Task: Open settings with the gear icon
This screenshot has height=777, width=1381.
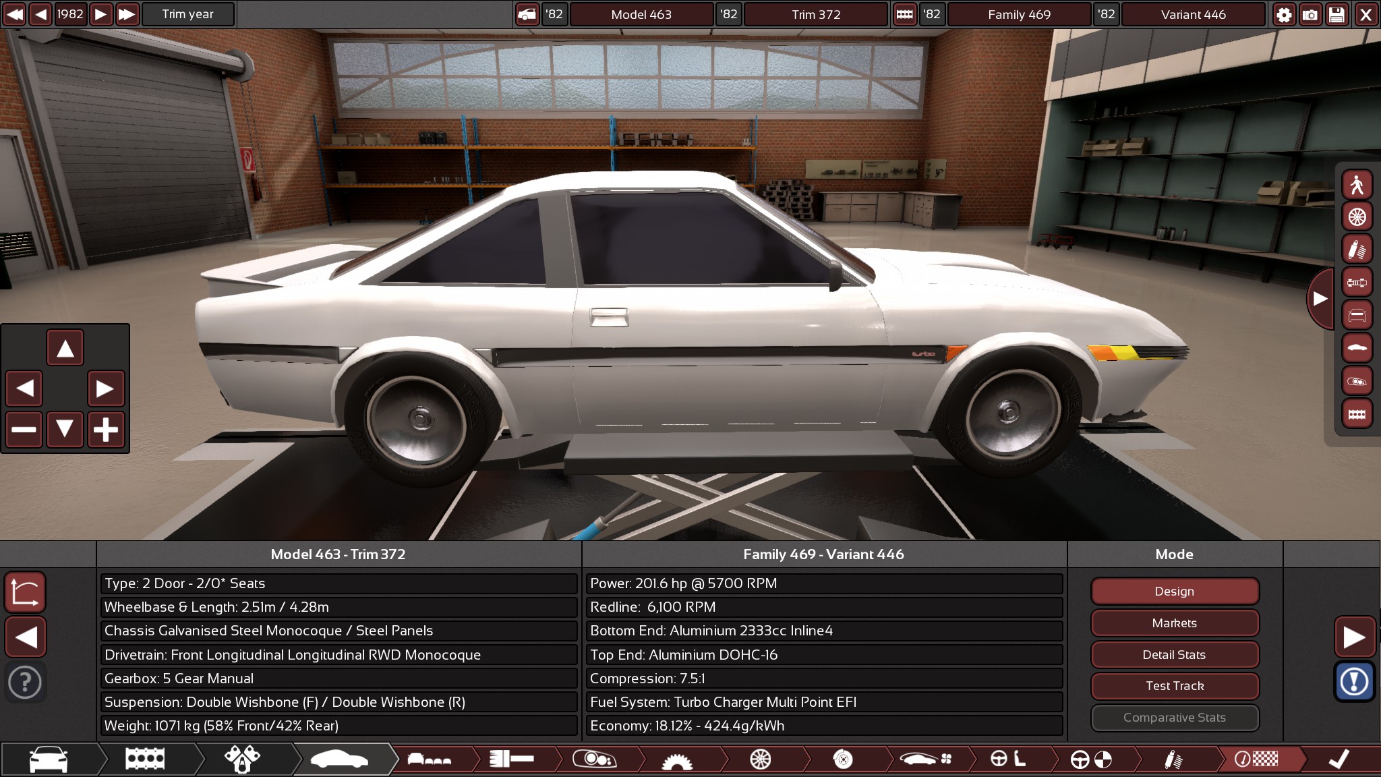Action: click(1284, 14)
